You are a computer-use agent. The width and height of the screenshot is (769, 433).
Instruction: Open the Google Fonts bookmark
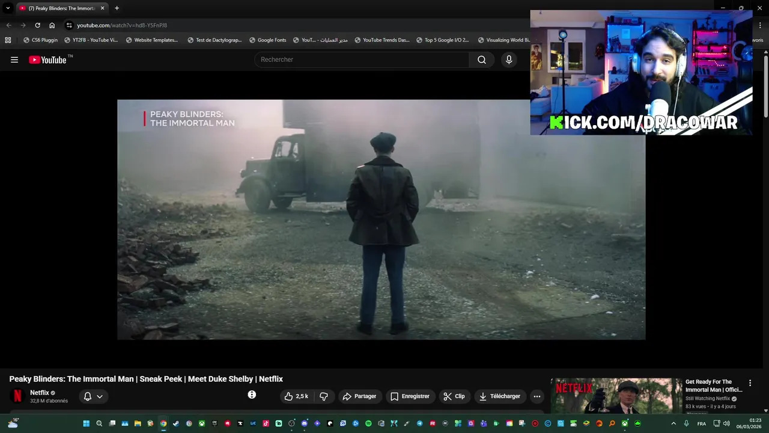267,40
